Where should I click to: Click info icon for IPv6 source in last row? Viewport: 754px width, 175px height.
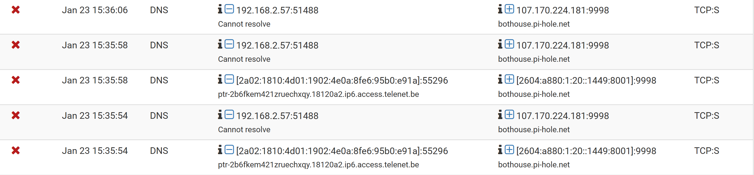pyautogui.click(x=220, y=150)
